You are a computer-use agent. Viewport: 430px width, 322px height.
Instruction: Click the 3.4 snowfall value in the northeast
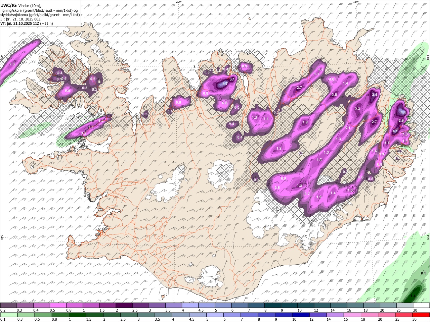point(375,95)
